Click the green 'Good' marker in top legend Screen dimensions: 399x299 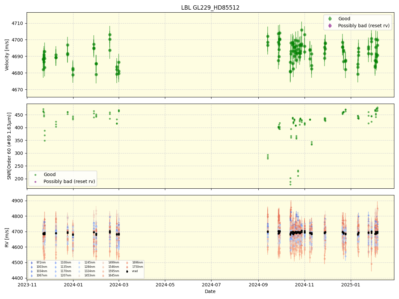[x=330, y=19]
